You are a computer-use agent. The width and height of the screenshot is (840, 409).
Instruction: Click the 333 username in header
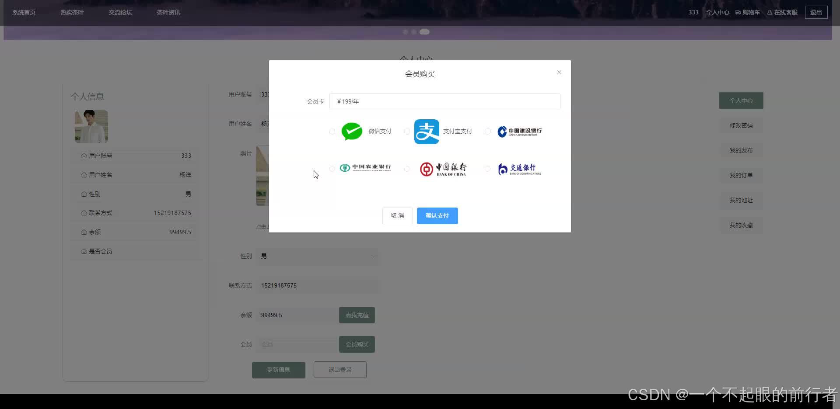(693, 12)
